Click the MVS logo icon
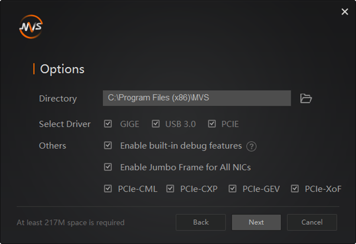 [x=31, y=27]
